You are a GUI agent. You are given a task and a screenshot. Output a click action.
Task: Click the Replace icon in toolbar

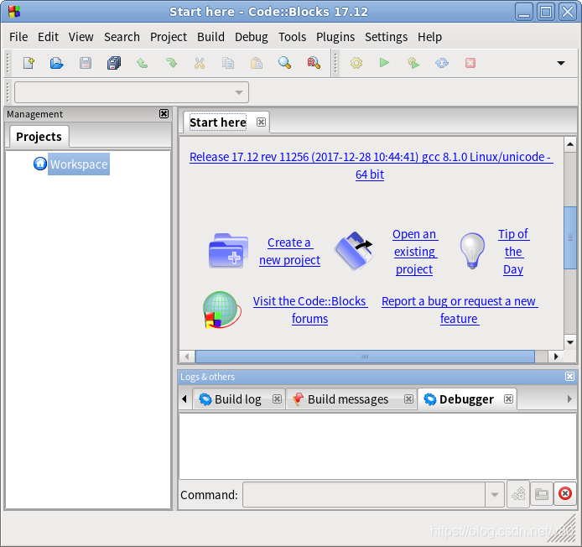pos(314,63)
